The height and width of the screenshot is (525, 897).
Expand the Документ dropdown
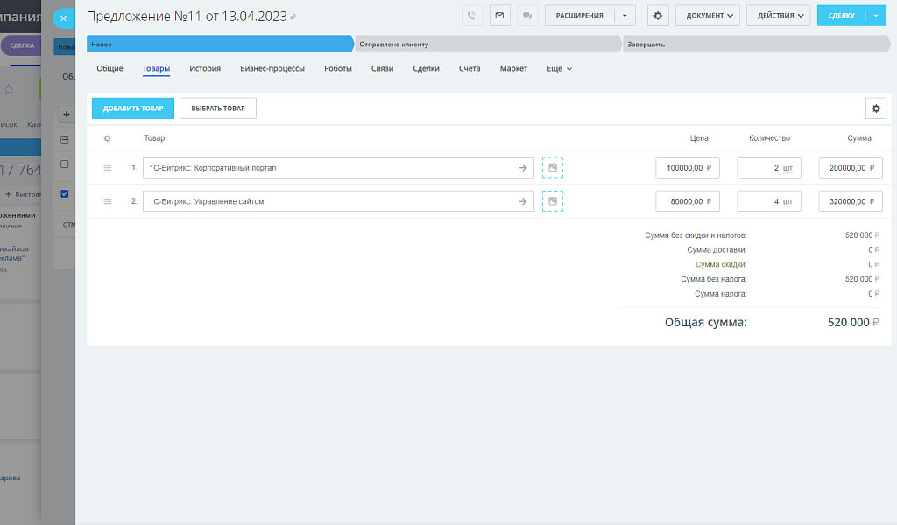pyautogui.click(x=707, y=16)
